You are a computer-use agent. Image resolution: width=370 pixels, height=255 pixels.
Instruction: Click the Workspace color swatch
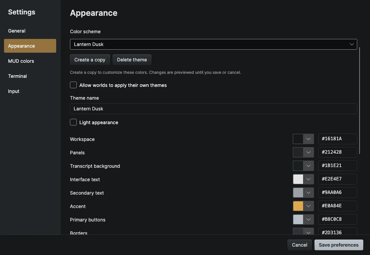coord(298,139)
